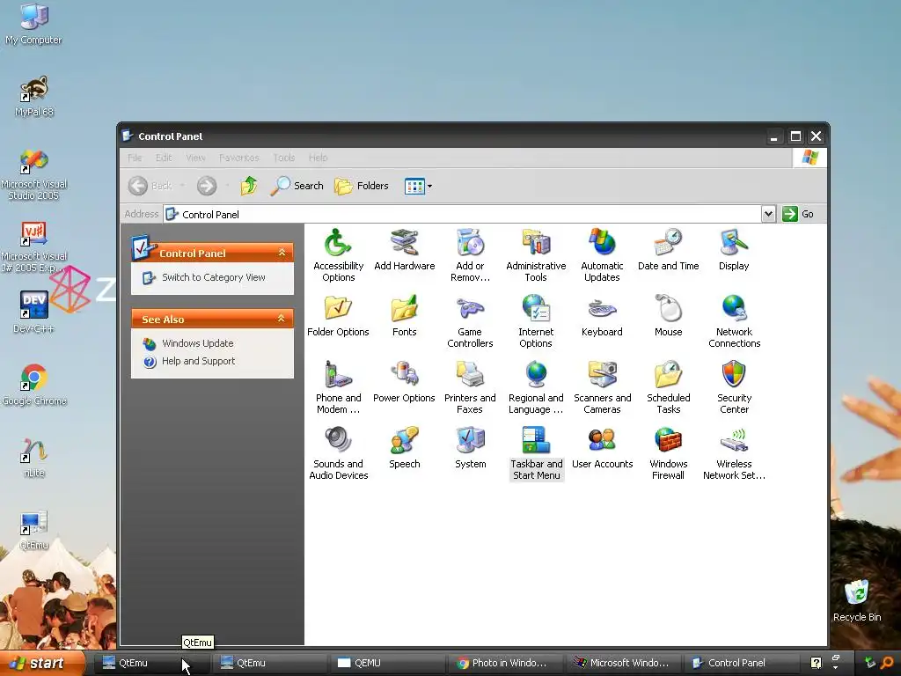The width and height of the screenshot is (901, 676).
Task: Select Taskbar and Start Menu icon
Action: click(x=536, y=453)
